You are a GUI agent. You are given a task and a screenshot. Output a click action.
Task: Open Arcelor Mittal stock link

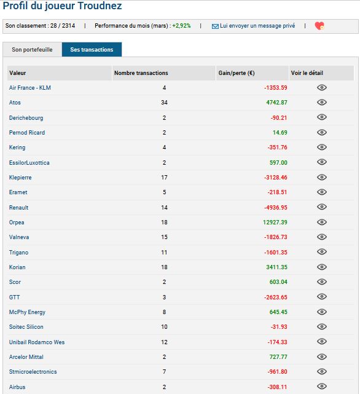coord(26,357)
